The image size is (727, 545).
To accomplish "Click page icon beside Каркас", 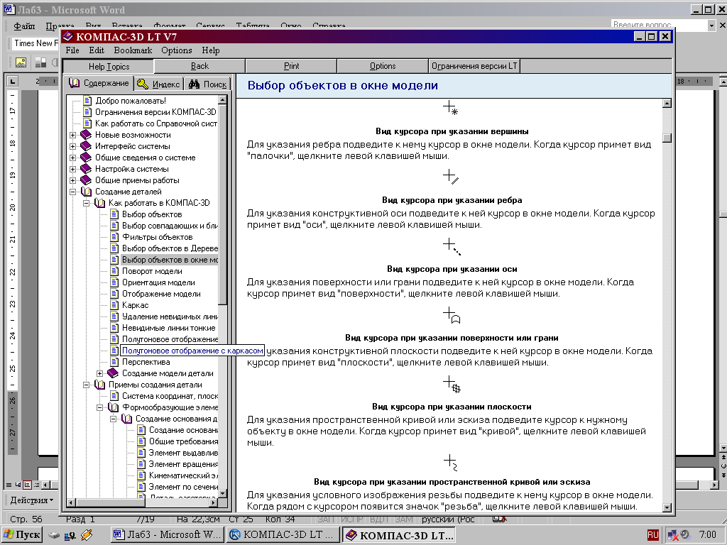I will click(x=114, y=305).
